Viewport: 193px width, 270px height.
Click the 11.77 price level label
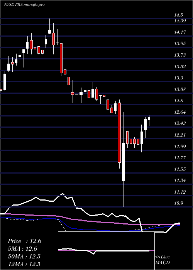coord(180,158)
